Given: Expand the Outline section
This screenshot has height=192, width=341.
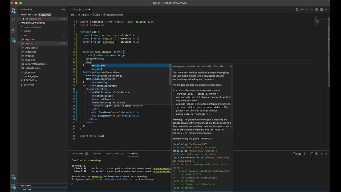Looking at the screenshot, I should click(x=26, y=186).
